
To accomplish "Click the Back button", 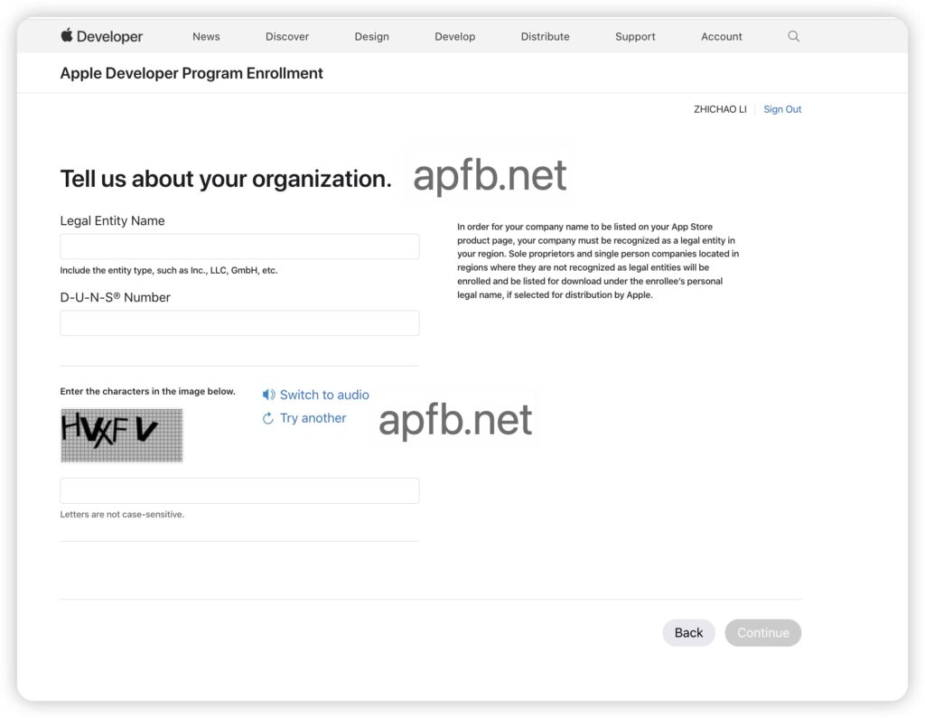I will (688, 632).
